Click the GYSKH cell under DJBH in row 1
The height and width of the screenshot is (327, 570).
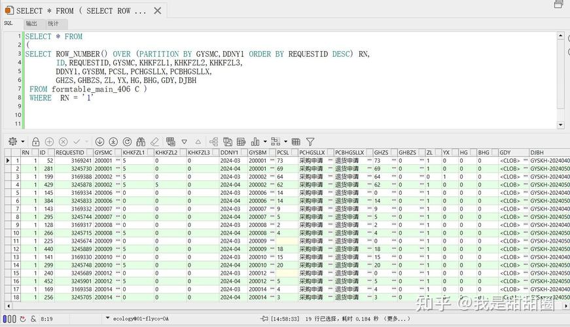click(550, 161)
